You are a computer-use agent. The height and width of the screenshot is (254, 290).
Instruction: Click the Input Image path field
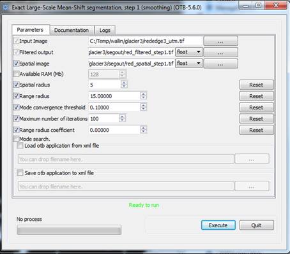[146, 41]
